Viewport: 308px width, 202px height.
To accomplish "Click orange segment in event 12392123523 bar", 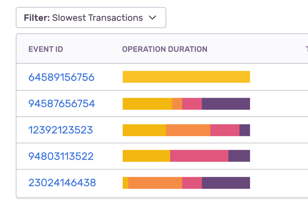I will [x=188, y=130].
